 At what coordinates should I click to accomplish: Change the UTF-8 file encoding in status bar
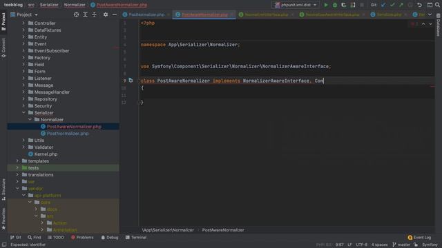pos(362,245)
